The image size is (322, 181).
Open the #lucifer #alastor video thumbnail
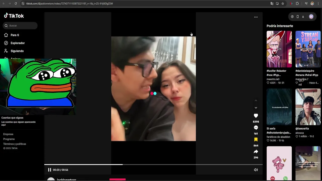279,49
